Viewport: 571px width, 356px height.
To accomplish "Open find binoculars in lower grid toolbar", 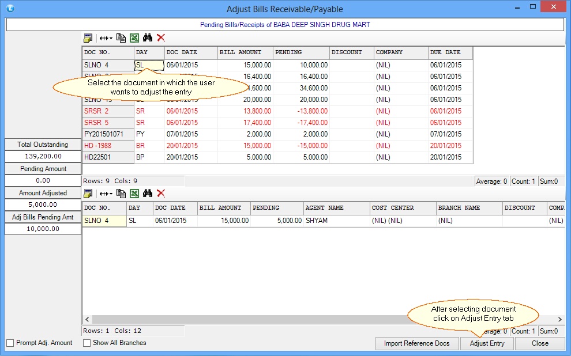I will pos(148,193).
